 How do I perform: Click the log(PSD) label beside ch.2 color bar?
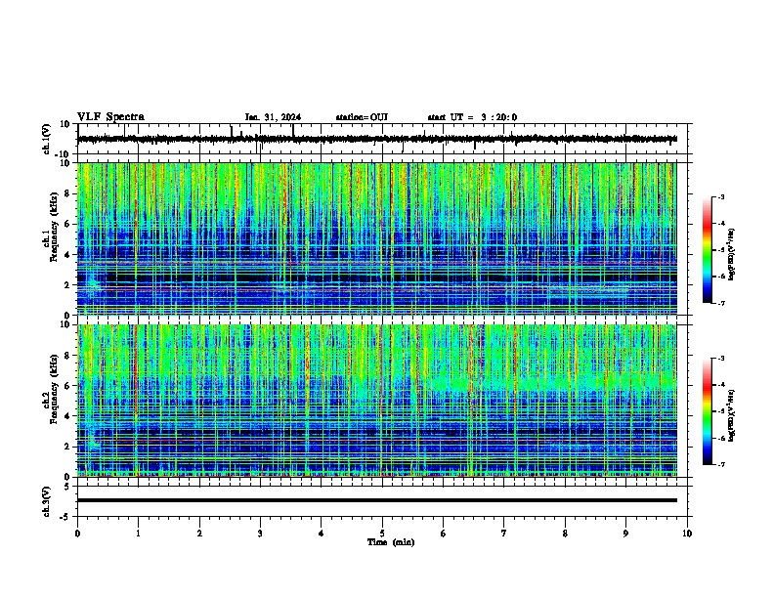pos(732,416)
